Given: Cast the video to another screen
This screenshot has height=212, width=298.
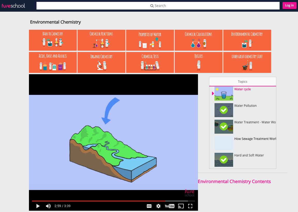Looking at the screenshot, I should (x=181, y=206).
